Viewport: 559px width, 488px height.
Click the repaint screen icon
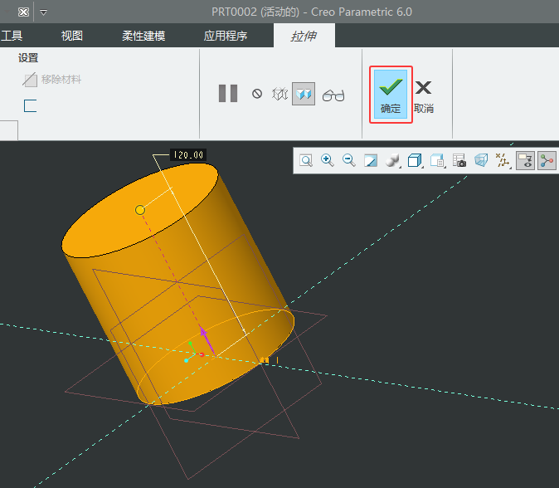pyautogui.click(x=371, y=161)
